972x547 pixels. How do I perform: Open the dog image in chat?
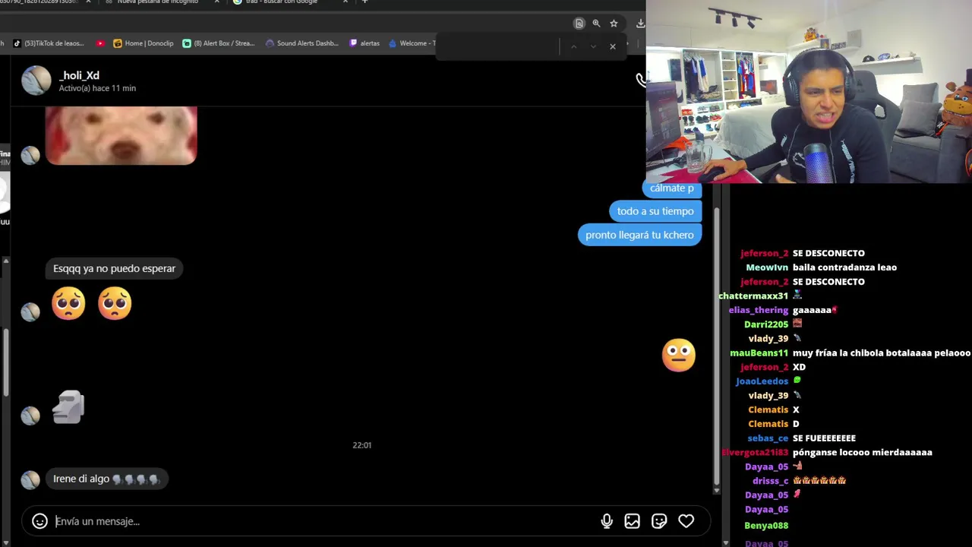pos(121,135)
